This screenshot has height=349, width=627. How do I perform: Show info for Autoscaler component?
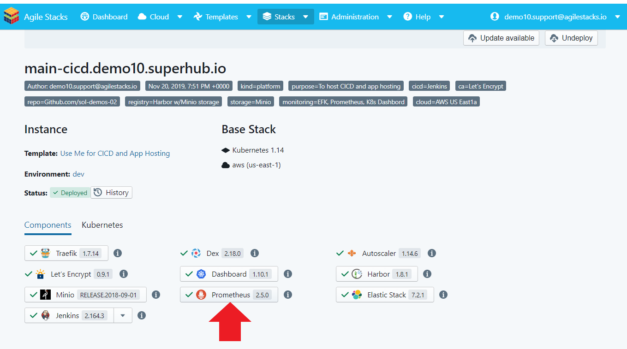pyautogui.click(x=432, y=253)
